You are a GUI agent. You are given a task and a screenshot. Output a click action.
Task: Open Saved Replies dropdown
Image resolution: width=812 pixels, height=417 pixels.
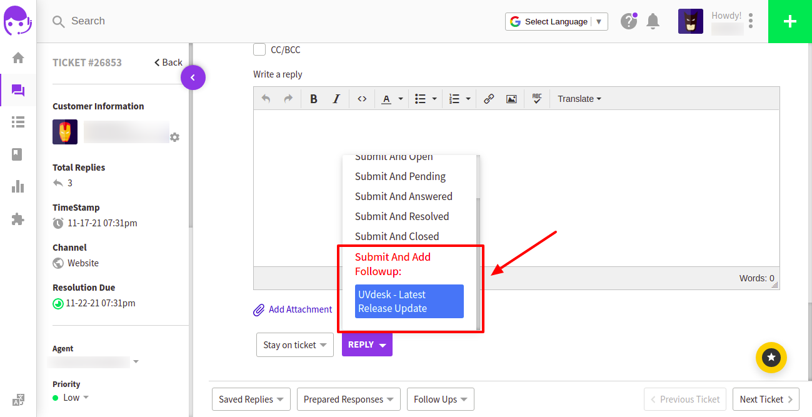[x=252, y=399]
